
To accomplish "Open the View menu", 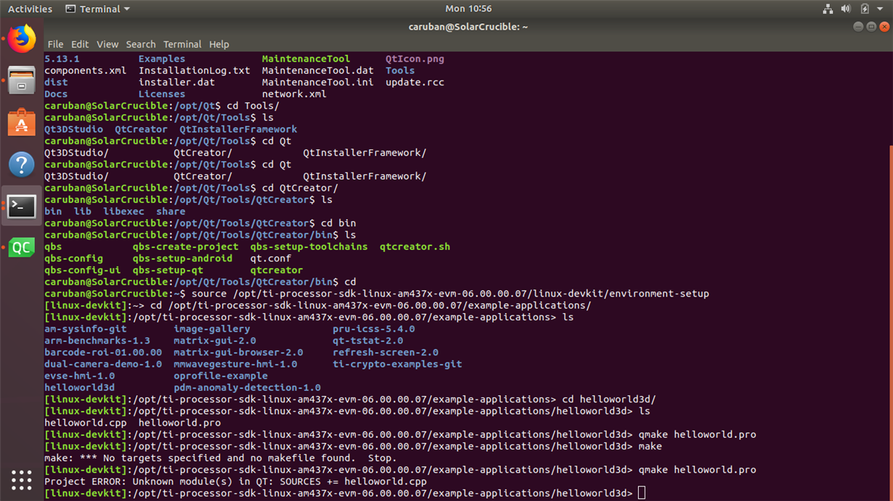I will pos(107,44).
